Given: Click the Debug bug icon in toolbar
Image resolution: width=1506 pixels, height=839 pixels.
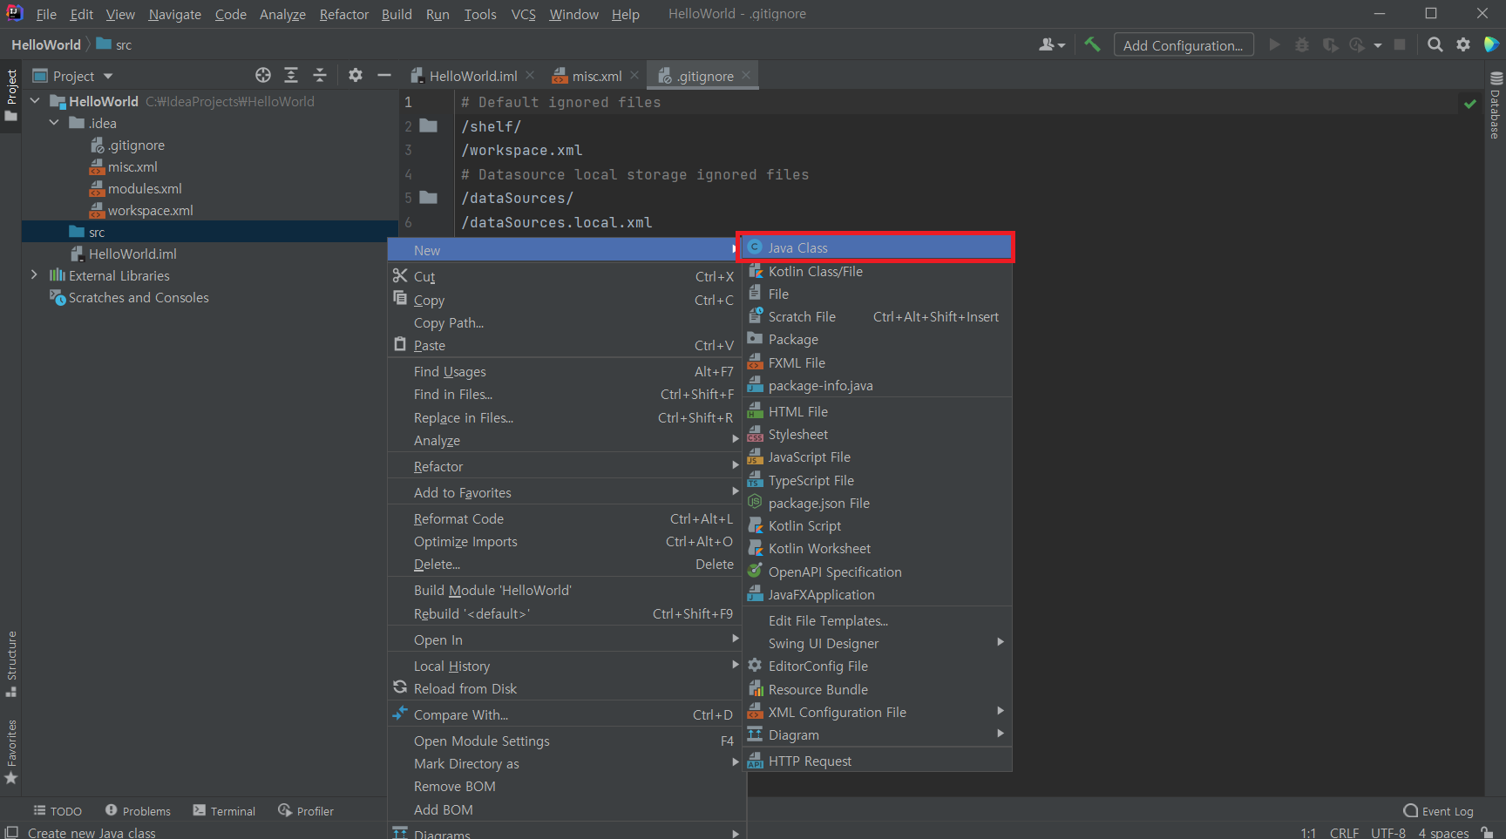Looking at the screenshot, I should (1302, 44).
